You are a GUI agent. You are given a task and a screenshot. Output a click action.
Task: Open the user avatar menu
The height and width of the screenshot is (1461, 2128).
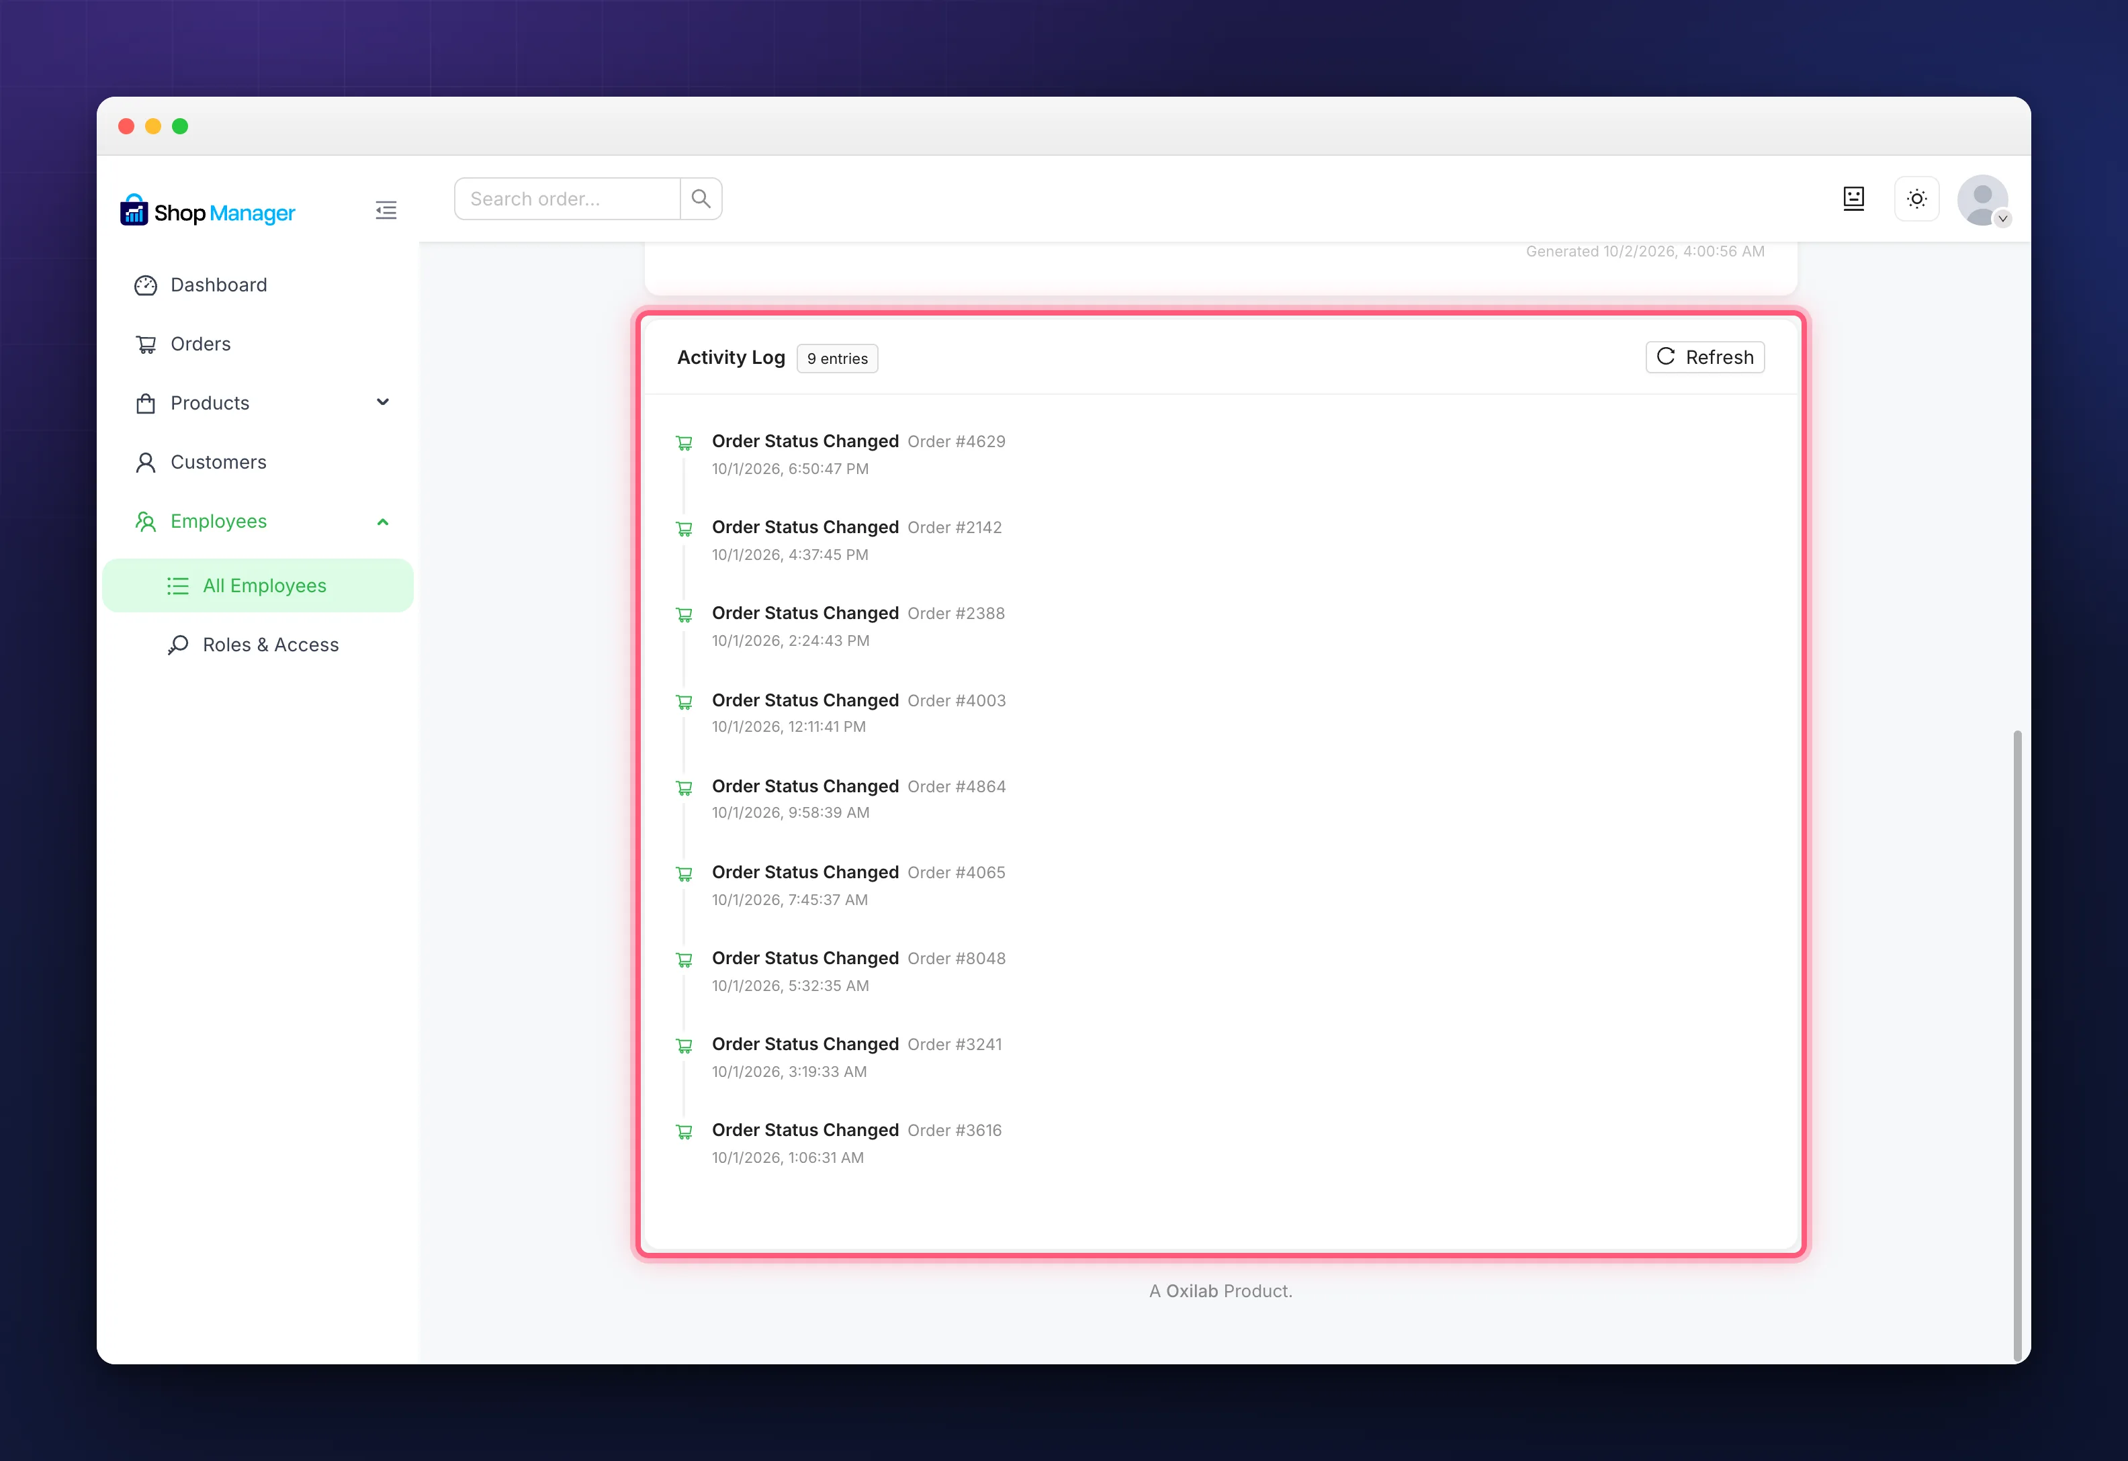coord(1982,201)
